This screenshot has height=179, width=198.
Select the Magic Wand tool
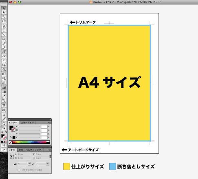[4, 17]
